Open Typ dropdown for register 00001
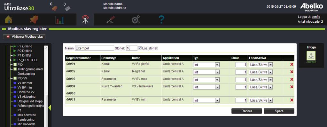Screen dimensions: 327x127 [x=206, y=65]
